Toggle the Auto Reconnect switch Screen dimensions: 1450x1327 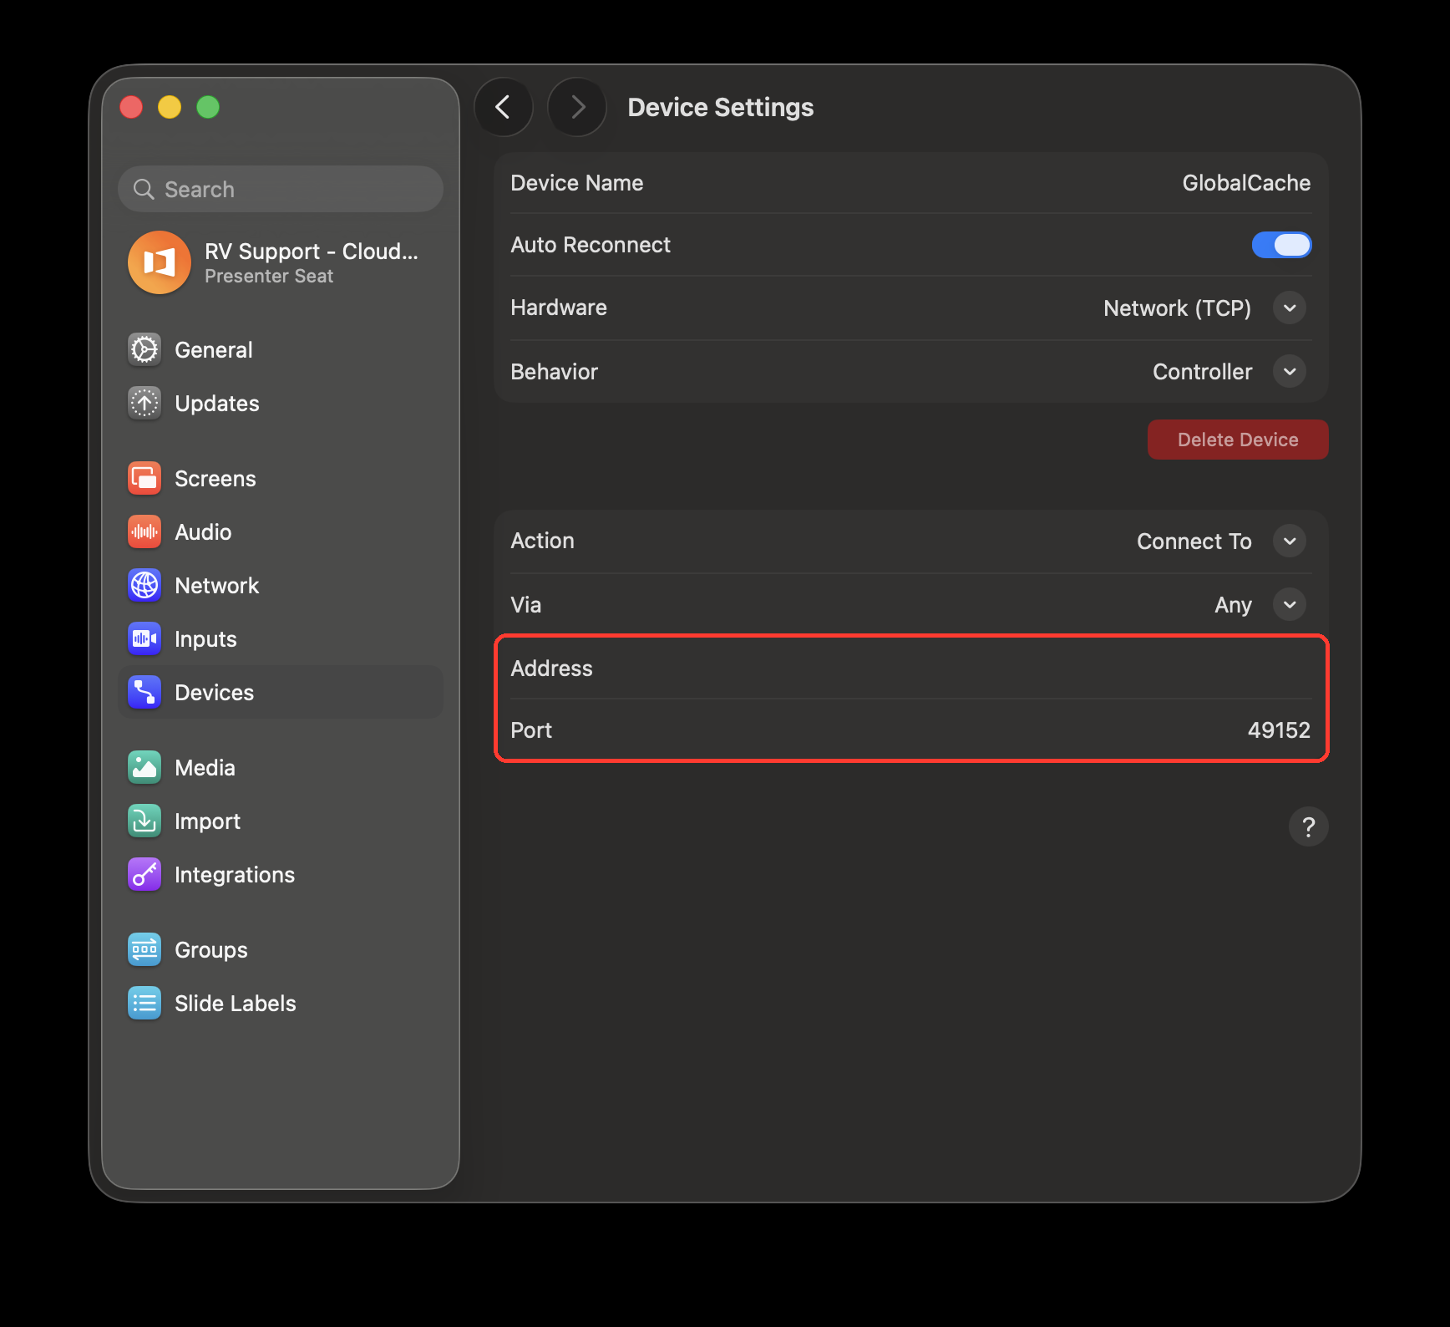[x=1281, y=245]
